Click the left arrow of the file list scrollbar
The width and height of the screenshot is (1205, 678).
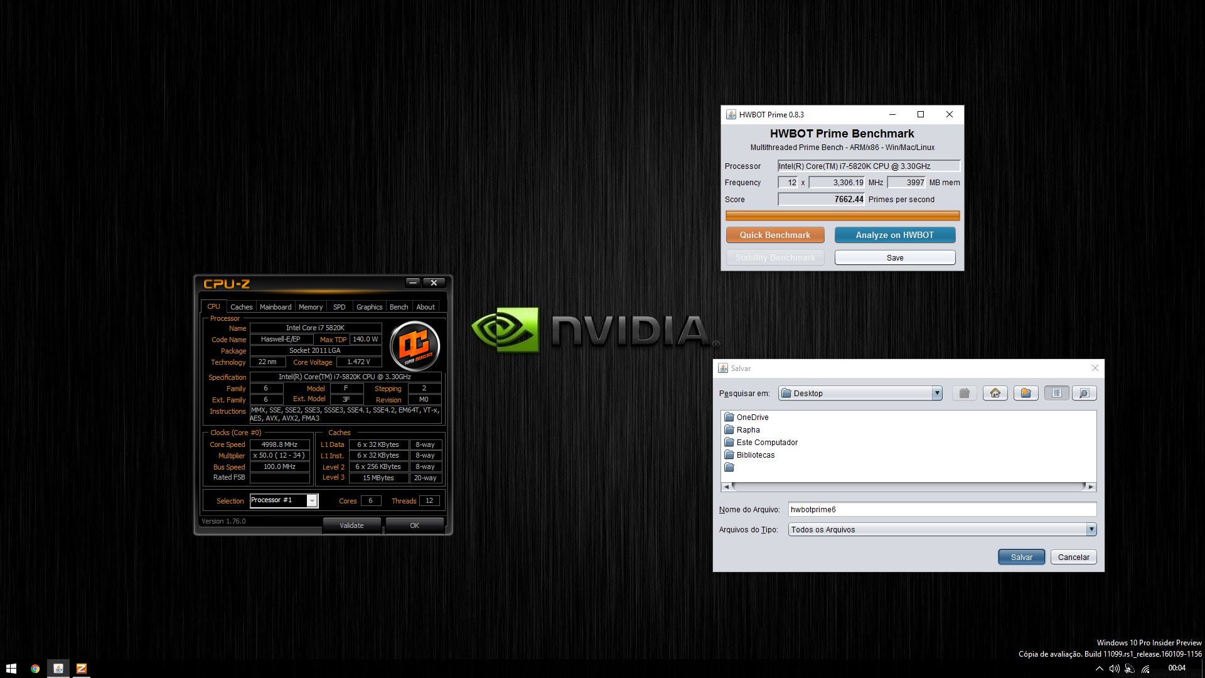click(726, 487)
